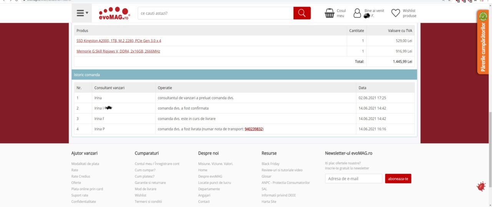
Task: Select 'consultantul de vanzari a preluat comanda' cell
Action: point(196,98)
